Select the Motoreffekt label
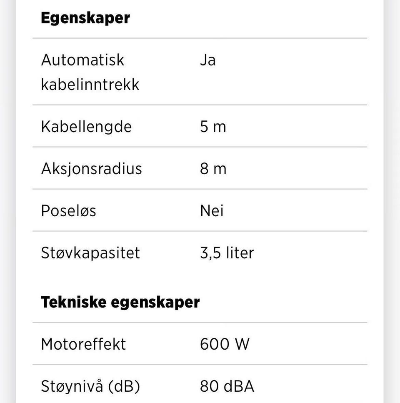The image size is (400, 403). pyautogui.click(x=83, y=344)
